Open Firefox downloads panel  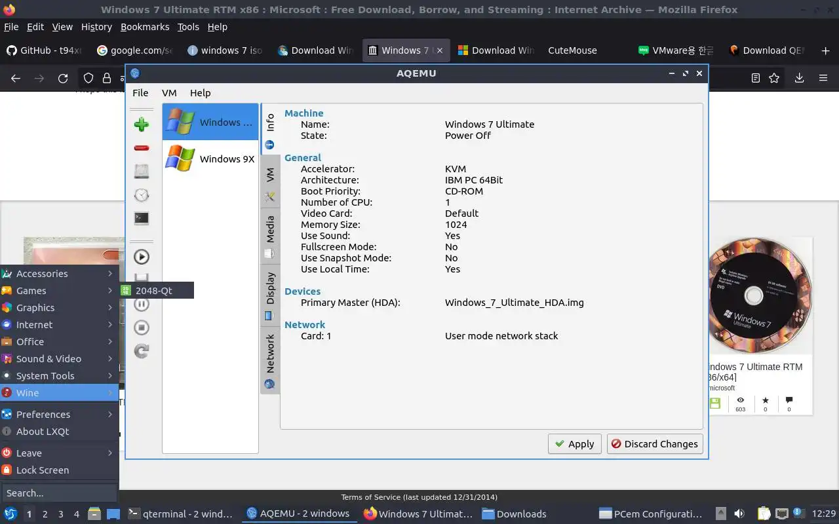[x=799, y=78]
